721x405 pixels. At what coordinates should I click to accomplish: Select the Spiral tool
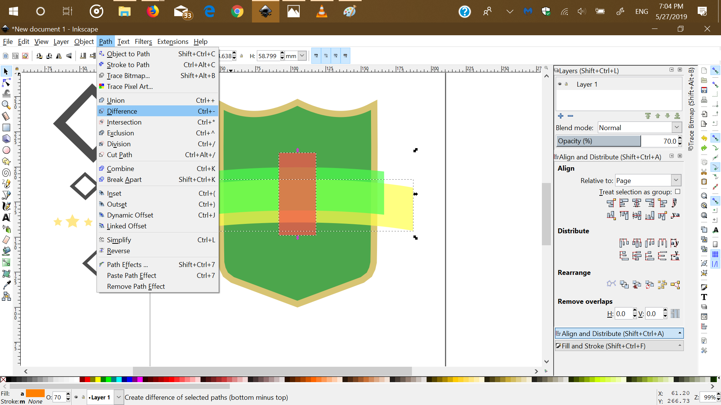coord(6,172)
